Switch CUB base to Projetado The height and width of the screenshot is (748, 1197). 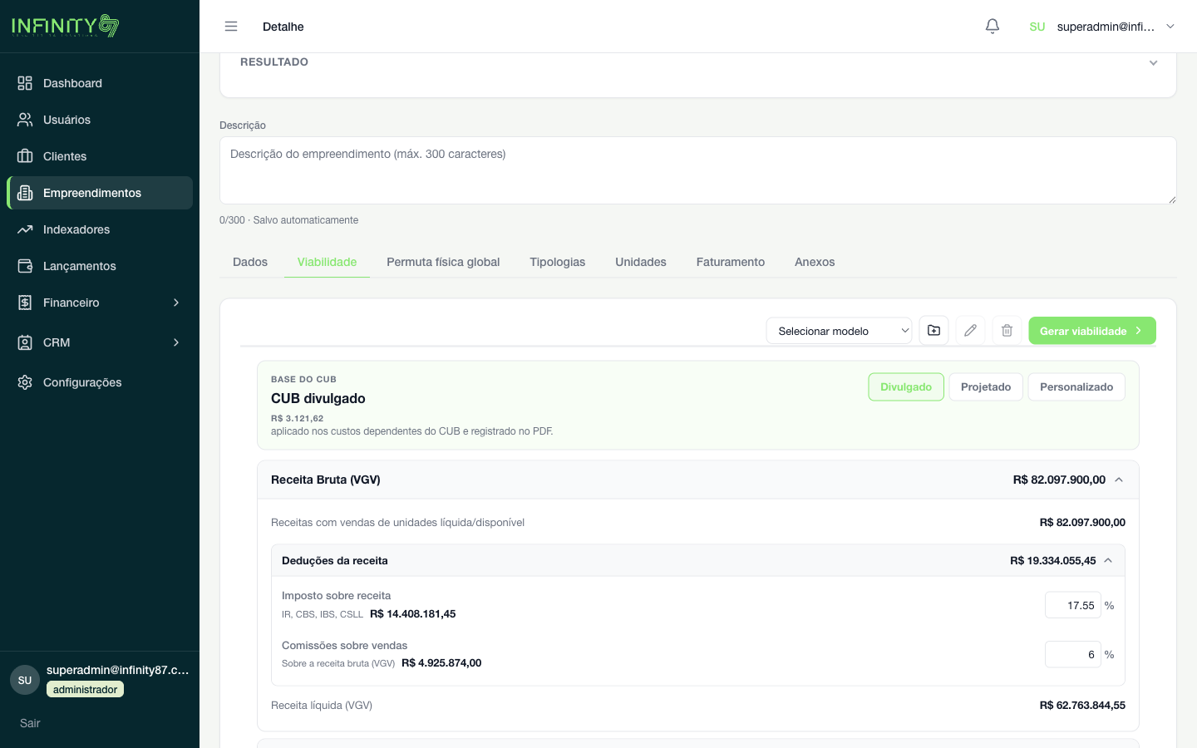[986, 387]
